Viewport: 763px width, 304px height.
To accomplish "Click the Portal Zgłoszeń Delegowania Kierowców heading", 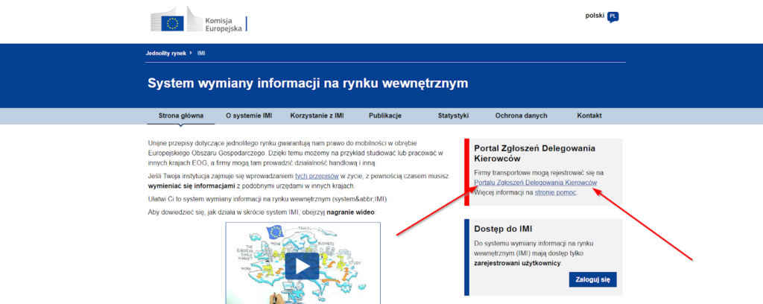I will click(535, 153).
